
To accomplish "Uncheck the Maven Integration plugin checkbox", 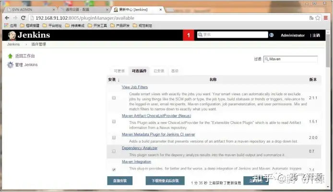I will [x=114, y=169].
